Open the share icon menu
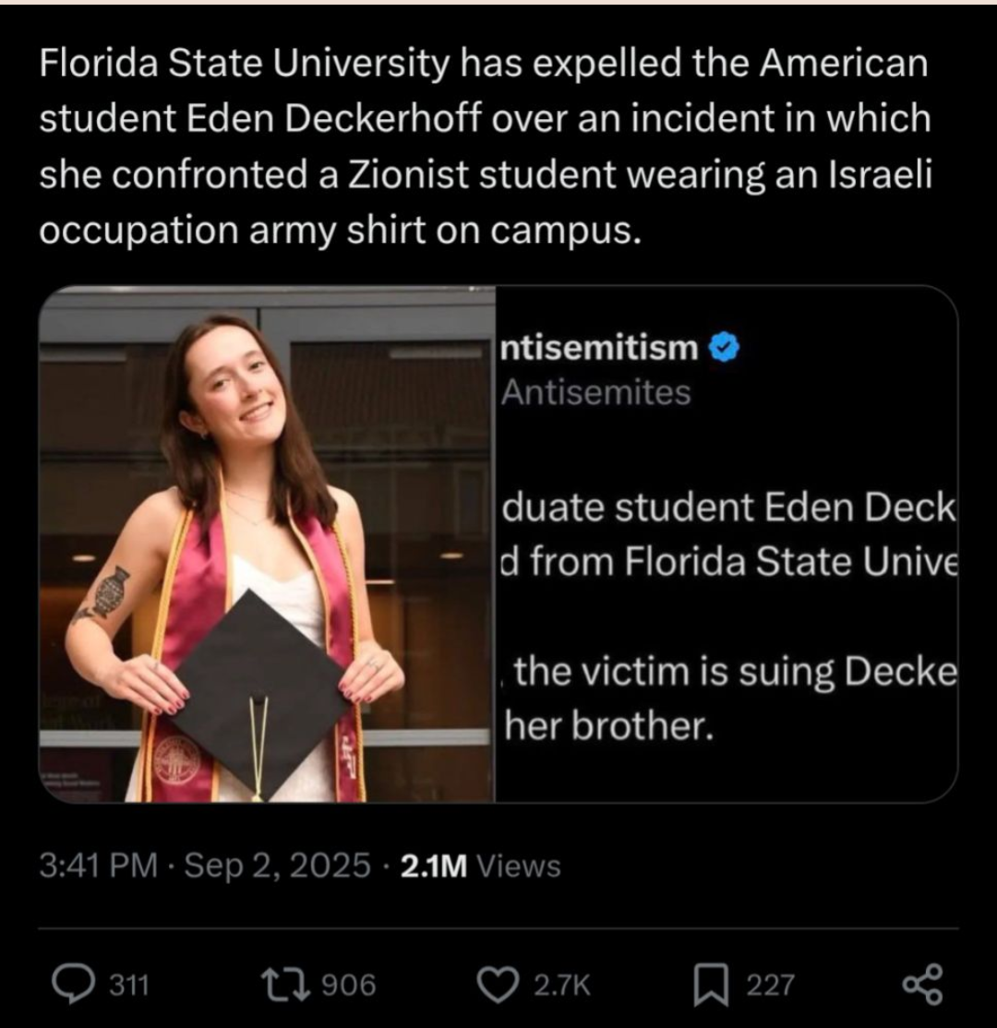This screenshot has height=1028, width=997. 923,984
